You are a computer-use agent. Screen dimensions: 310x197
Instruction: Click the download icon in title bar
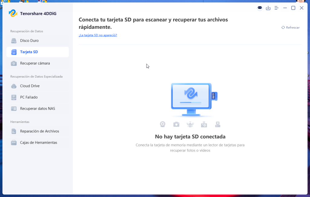(x=268, y=8)
